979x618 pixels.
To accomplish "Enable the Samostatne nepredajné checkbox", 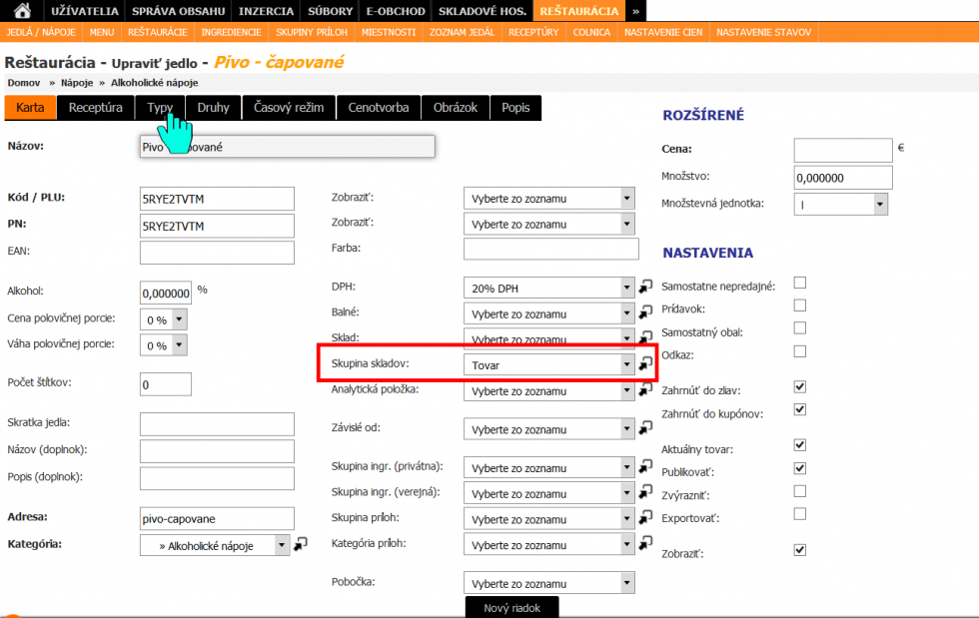I will (x=799, y=284).
